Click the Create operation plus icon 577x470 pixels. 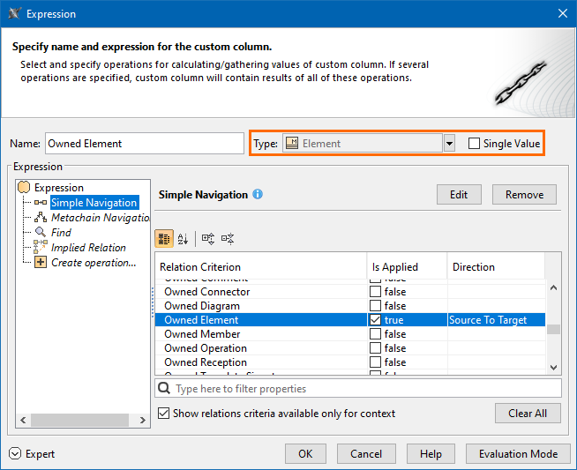click(41, 263)
